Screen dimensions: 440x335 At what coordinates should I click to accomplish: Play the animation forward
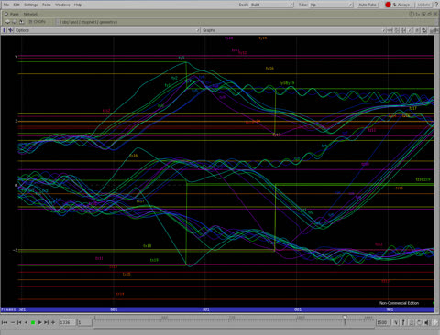pyautogui.click(x=39, y=322)
